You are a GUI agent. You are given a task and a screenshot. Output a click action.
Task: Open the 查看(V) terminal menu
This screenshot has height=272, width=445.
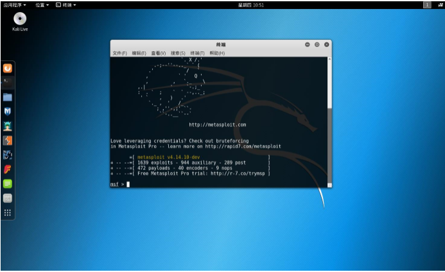tap(159, 53)
